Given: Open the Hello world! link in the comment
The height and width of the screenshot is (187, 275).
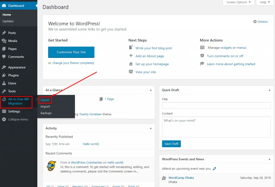Looking at the screenshot, I should click(115, 163).
